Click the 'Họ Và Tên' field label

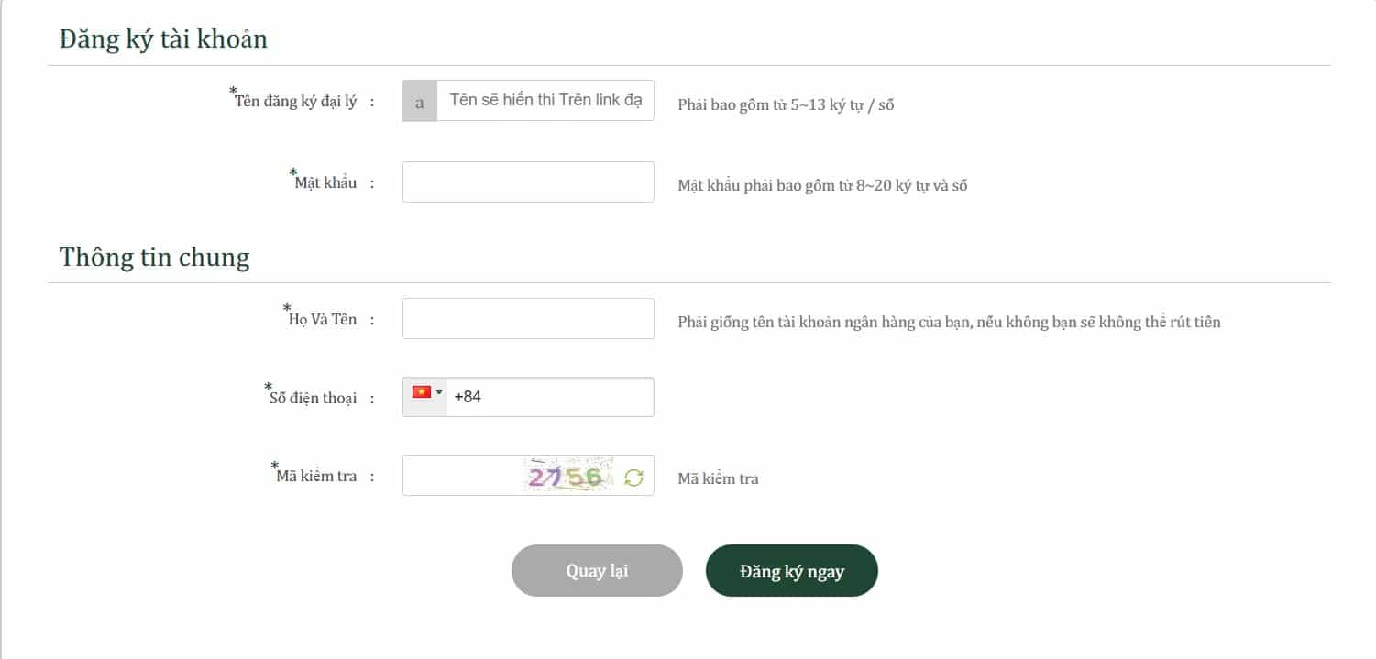[323, 319]
